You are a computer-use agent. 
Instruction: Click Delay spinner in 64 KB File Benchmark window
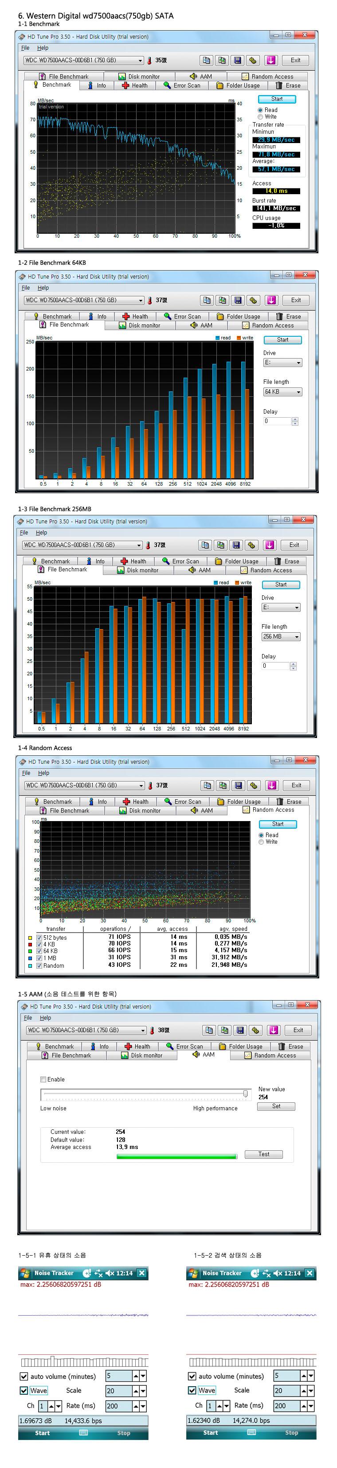pyautogui.click(x=294, y=421)
